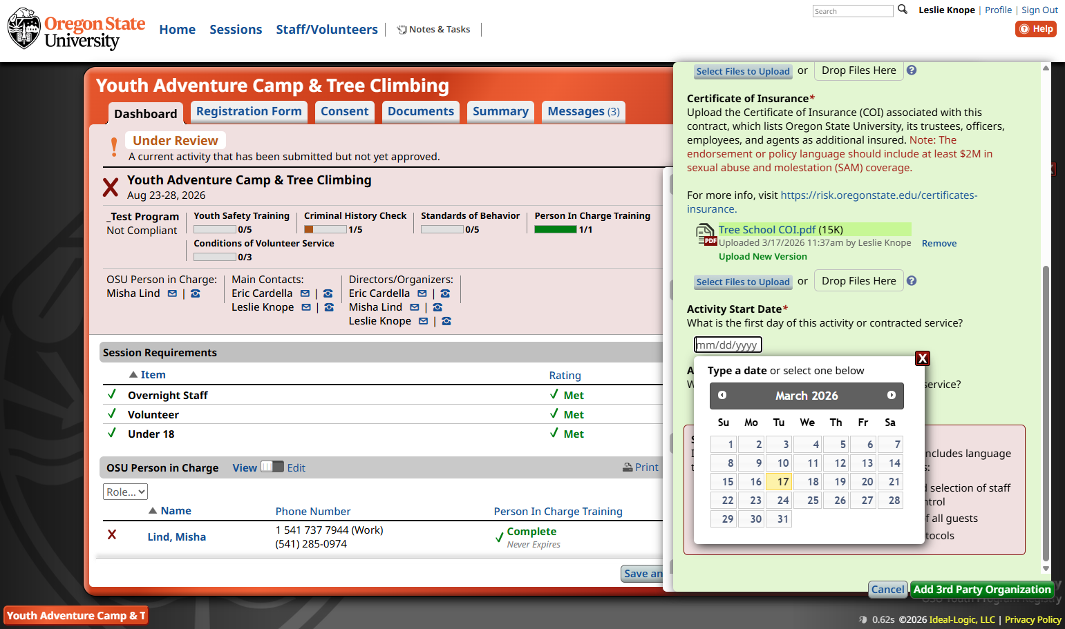Viewport: 1065px width, 629px height.
Task: Click Criminal History Check progress bar
Action: [x=326, y=229]
